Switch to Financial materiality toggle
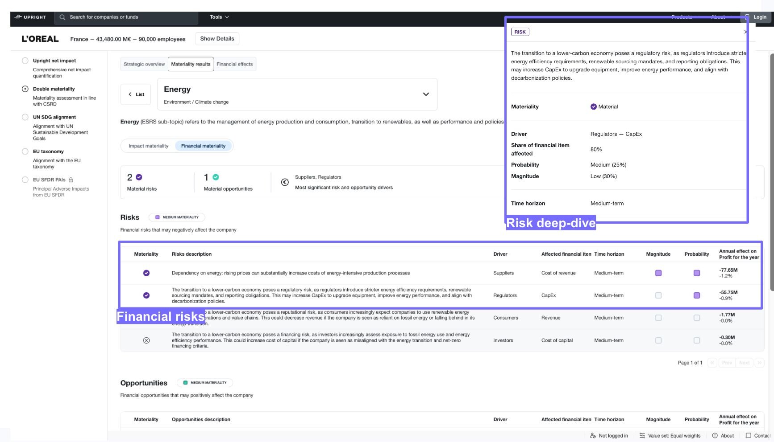Image resolution: width=774 pixels, height=442 pixels. (204, 146)
